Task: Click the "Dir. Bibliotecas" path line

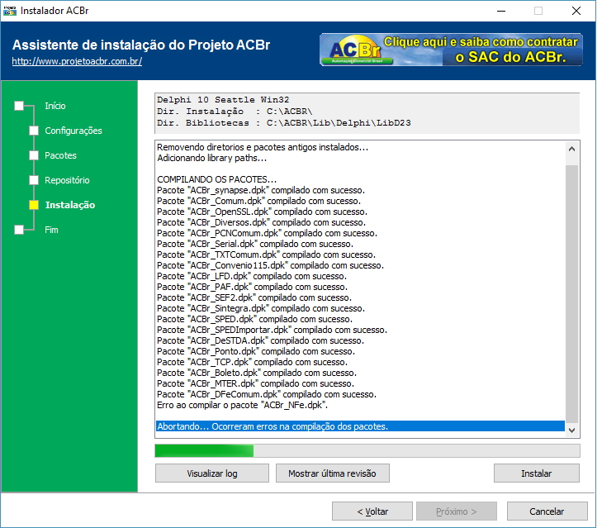Action: 284,123
